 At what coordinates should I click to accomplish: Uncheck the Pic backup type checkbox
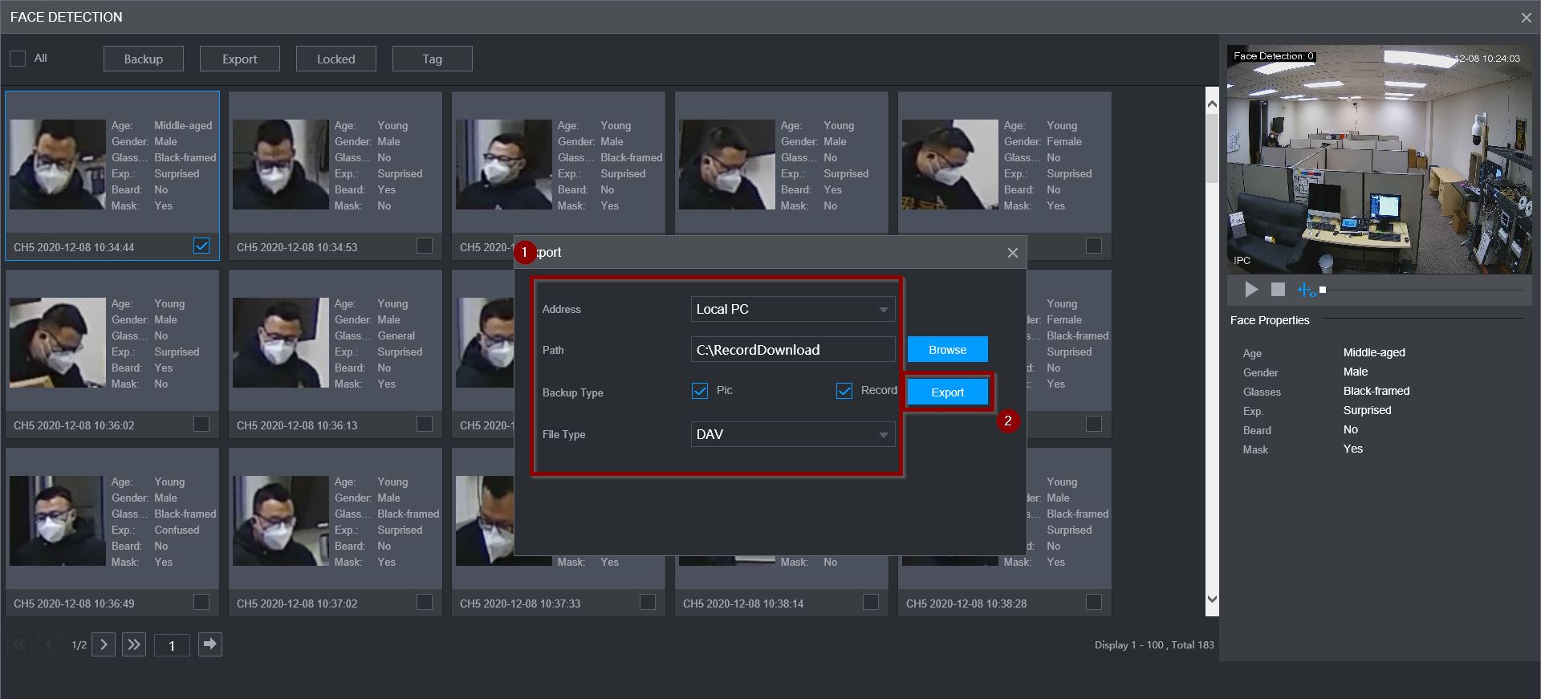pos(700,391)
